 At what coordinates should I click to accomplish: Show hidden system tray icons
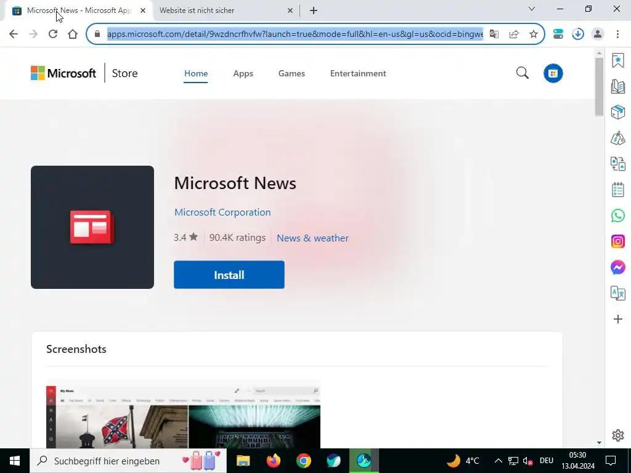click(498, 461)
